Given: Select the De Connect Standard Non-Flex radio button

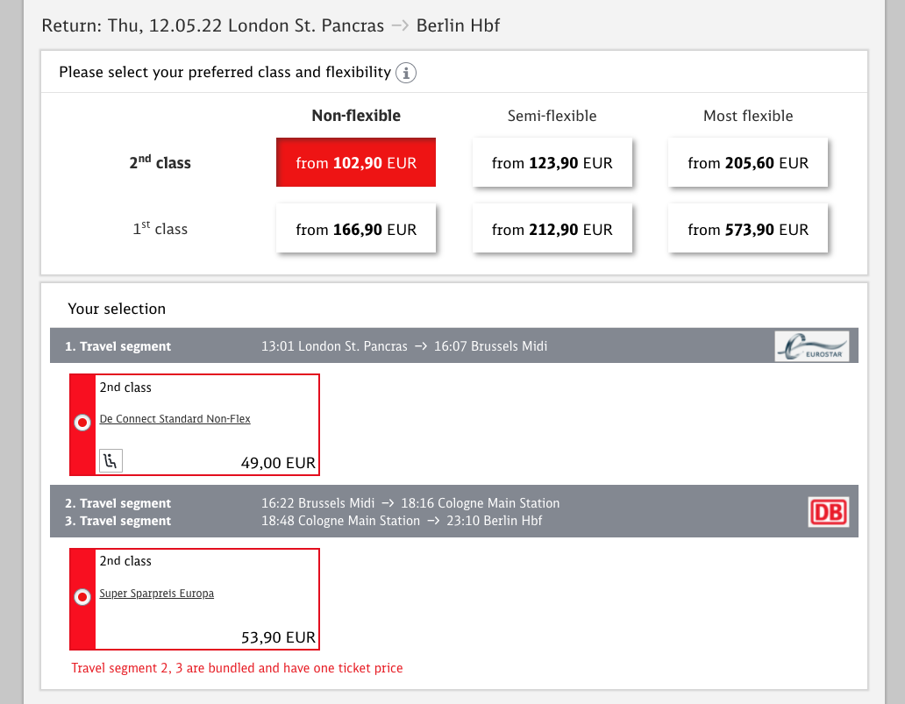Looking at the screenshot, I should coord(82,423).
